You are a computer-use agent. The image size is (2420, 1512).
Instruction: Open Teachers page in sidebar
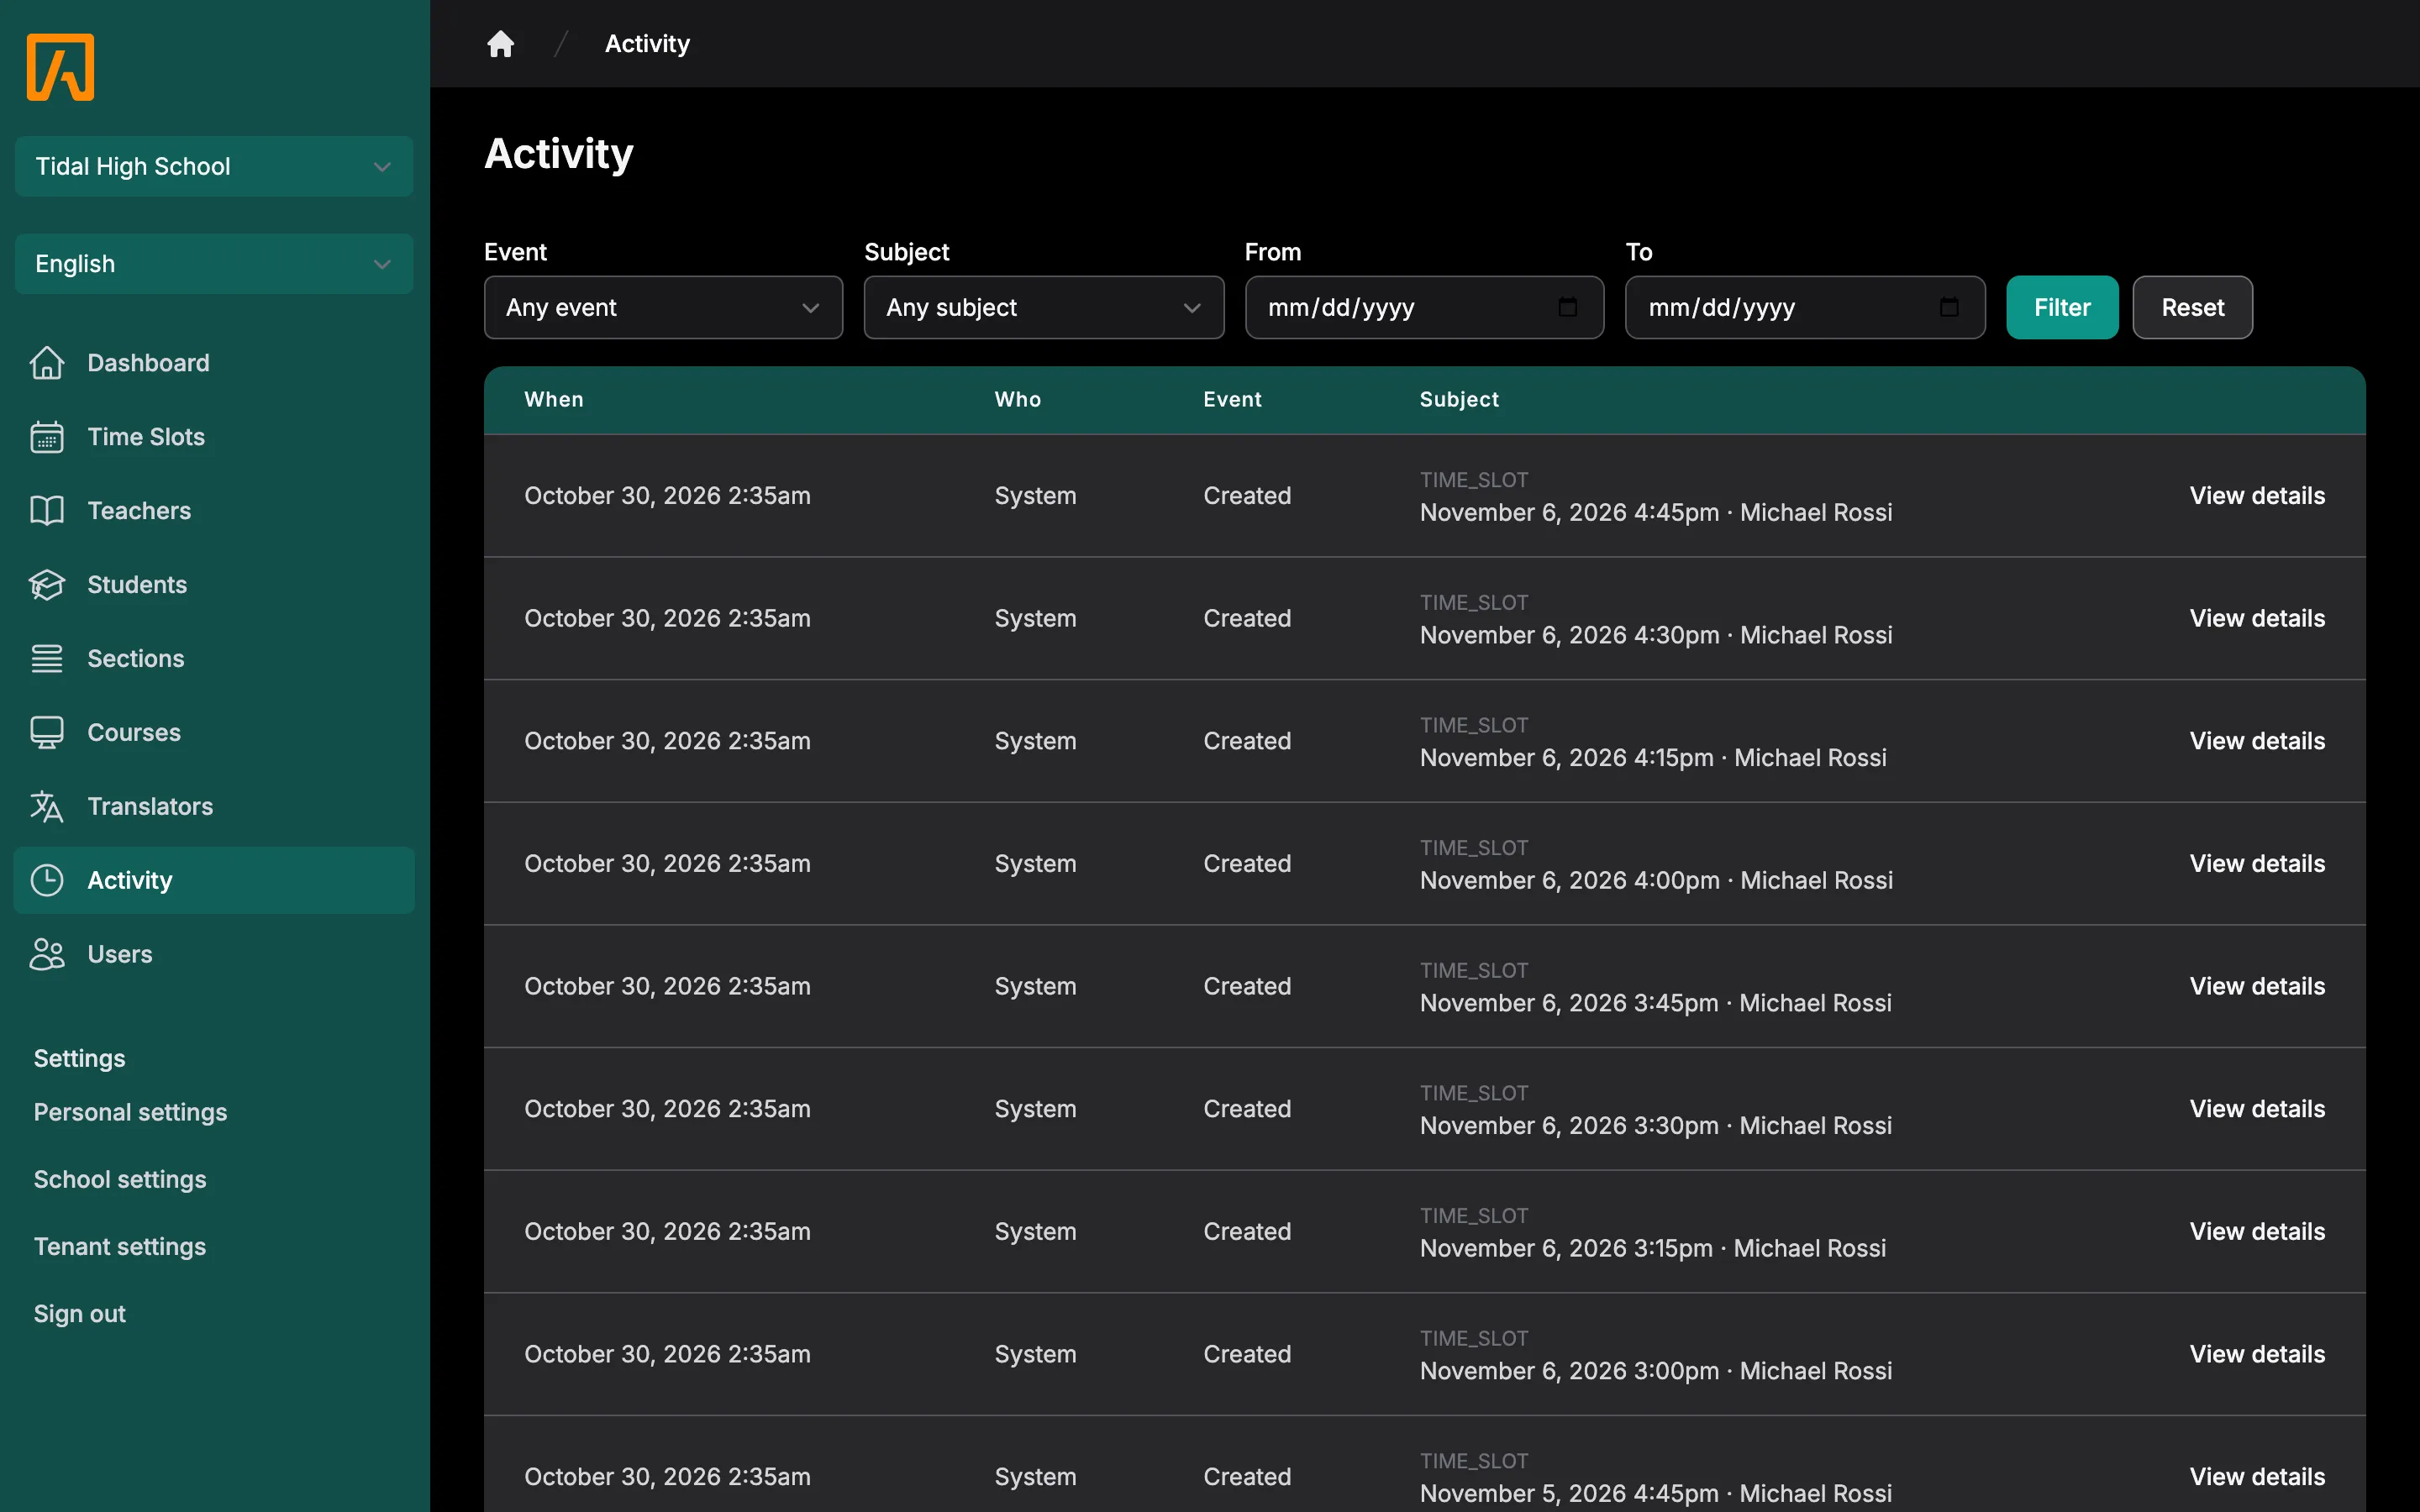[x=214, y=511]
